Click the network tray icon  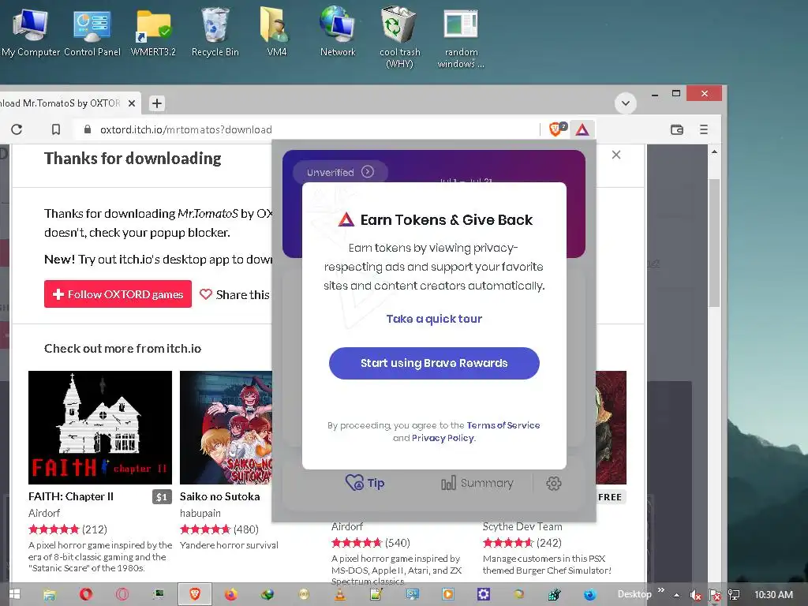tap(735, 595)
